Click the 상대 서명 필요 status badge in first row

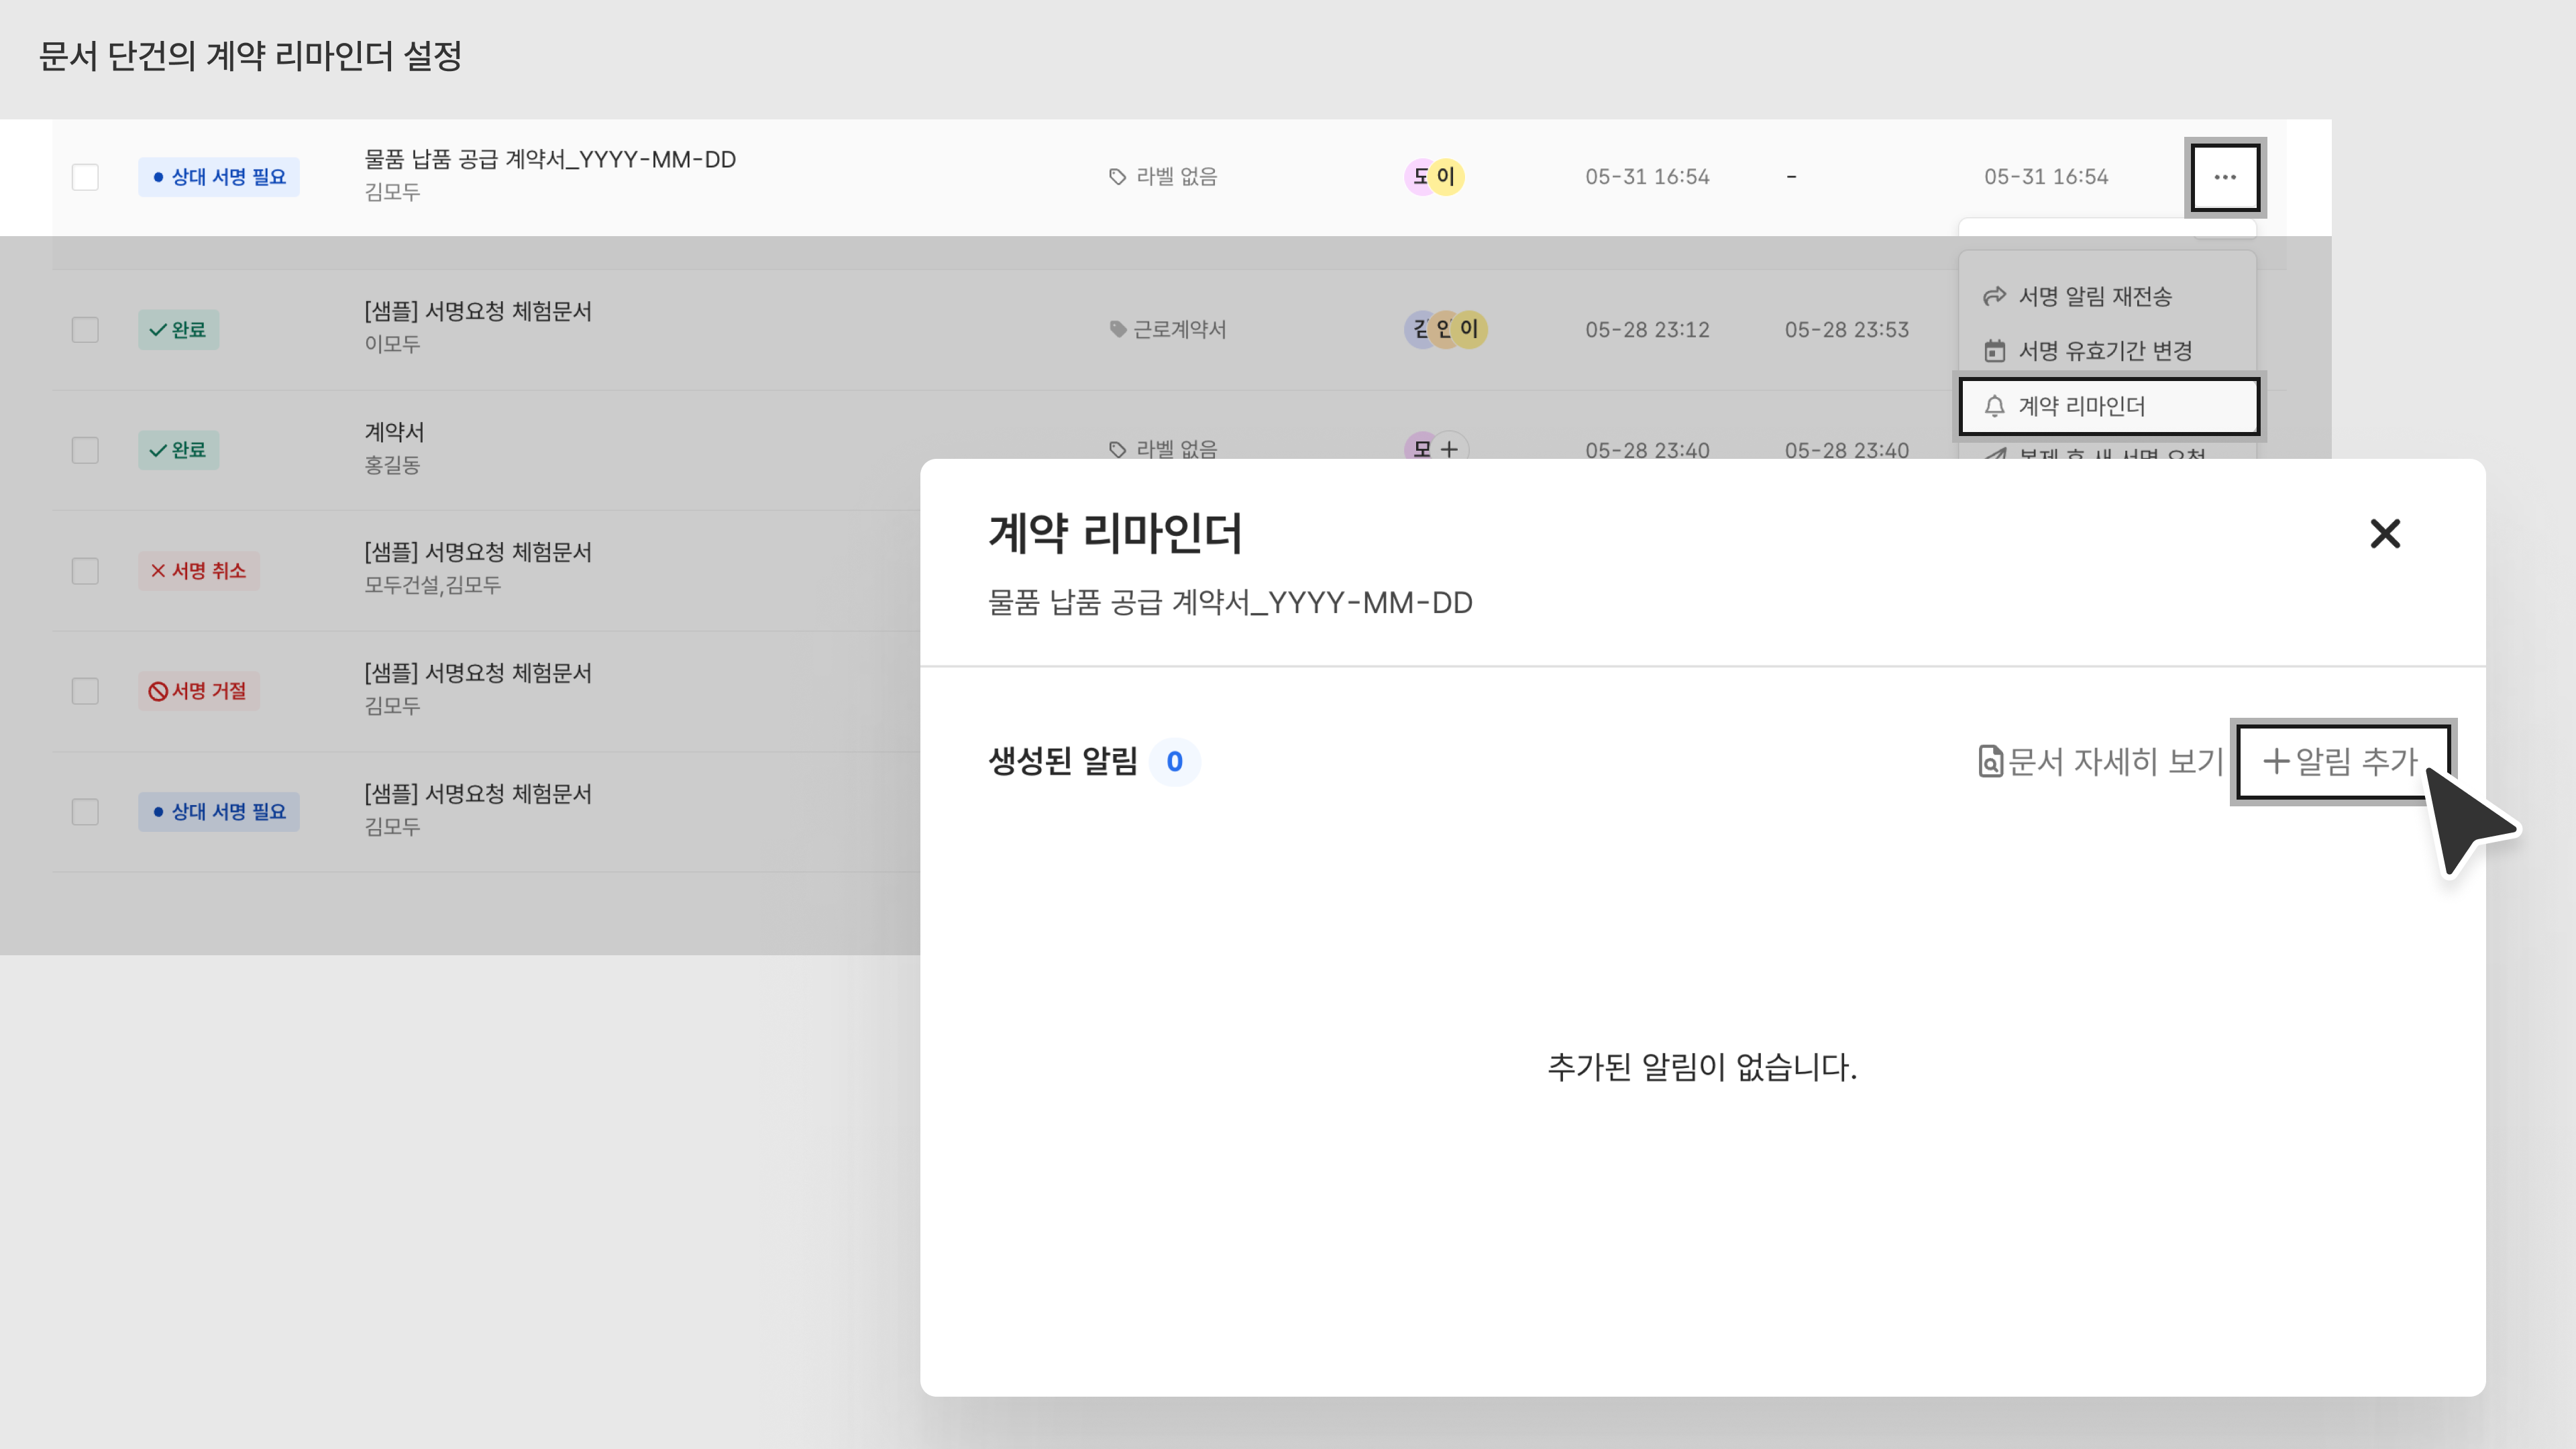[x=218, y=177]
